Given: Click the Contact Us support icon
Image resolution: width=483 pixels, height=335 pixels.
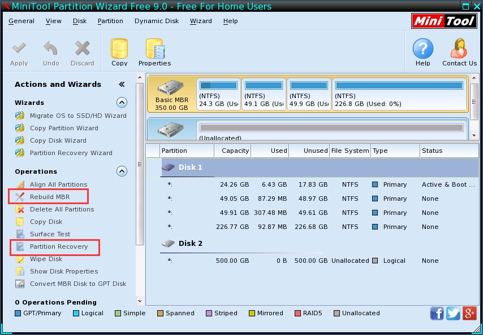Looking at the screenshot, I should click(x=459, y=48).
